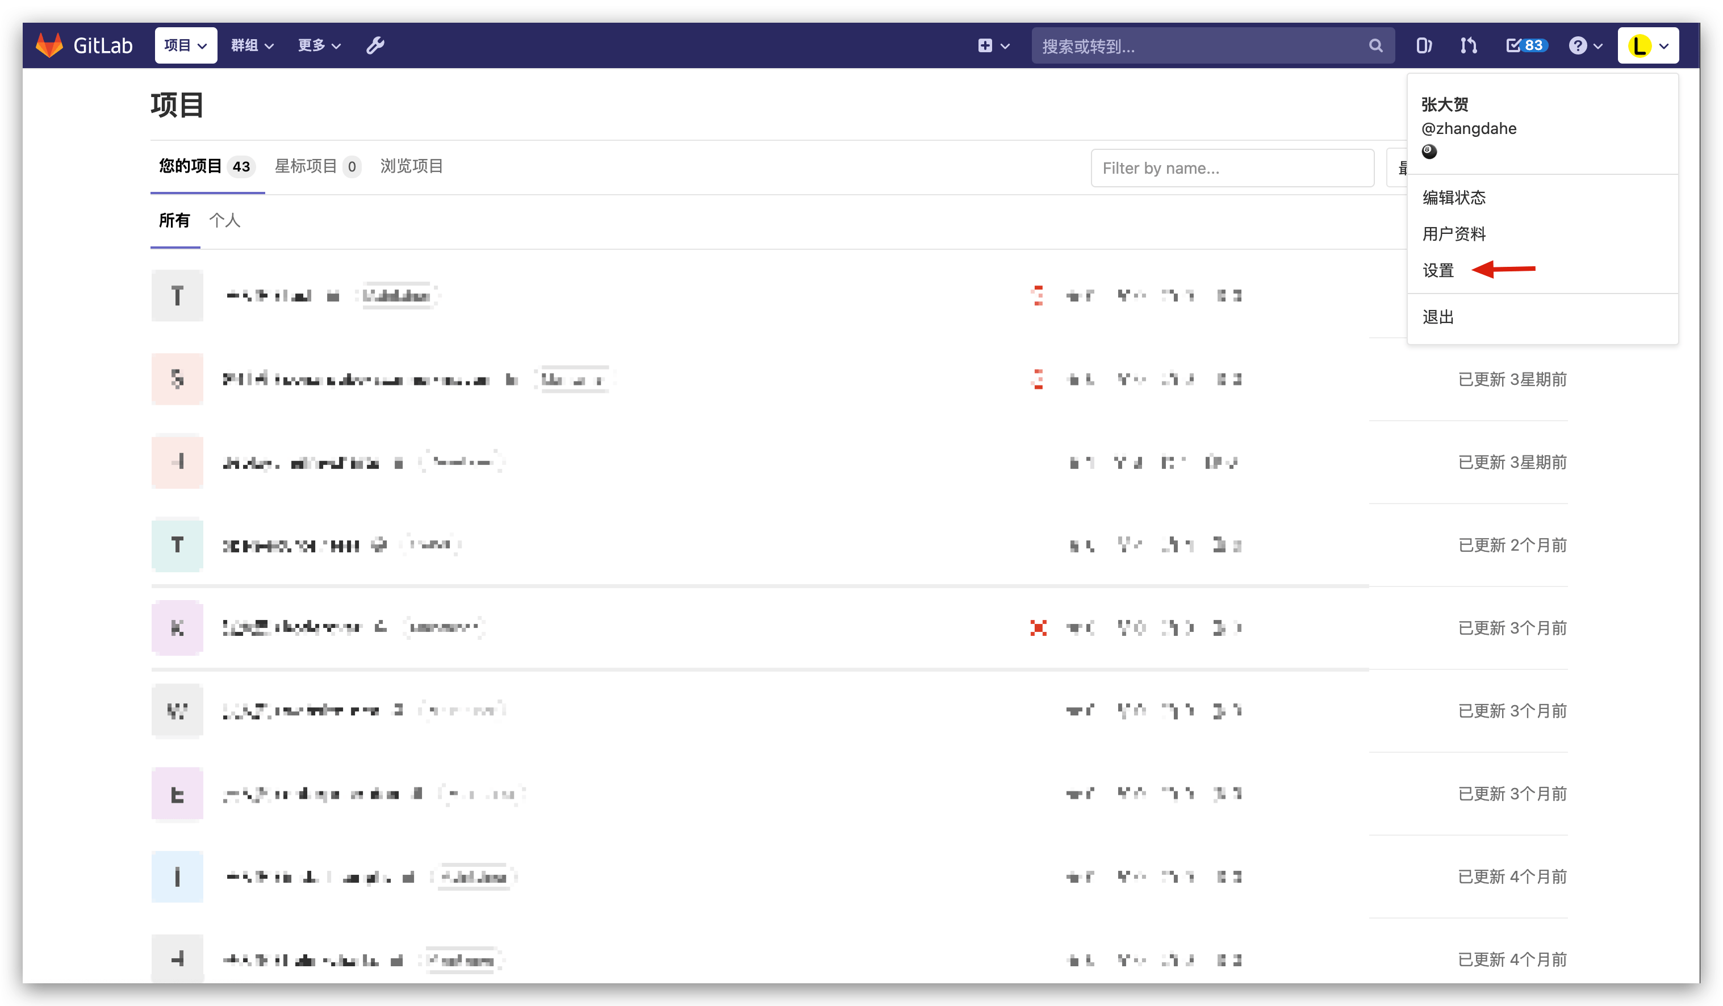Viewport: 1723px width, 1006px height.
Task: Open the admin area wrench icon
Action: click(x=375, y=45)
